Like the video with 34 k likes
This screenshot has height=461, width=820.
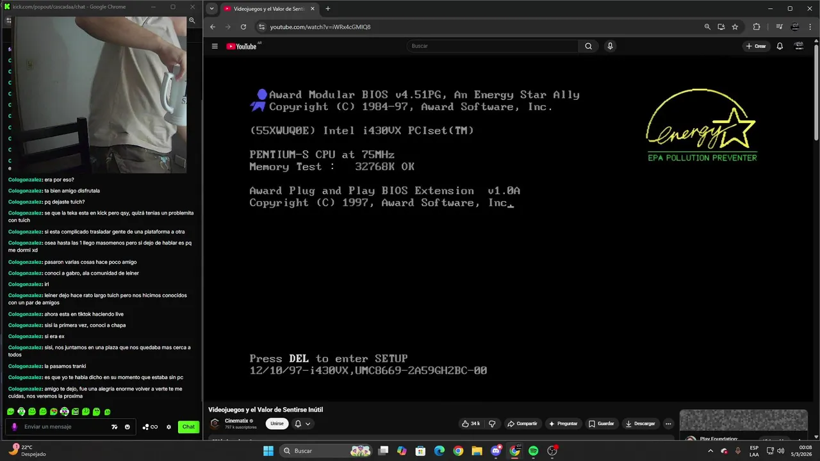[471, 424]
